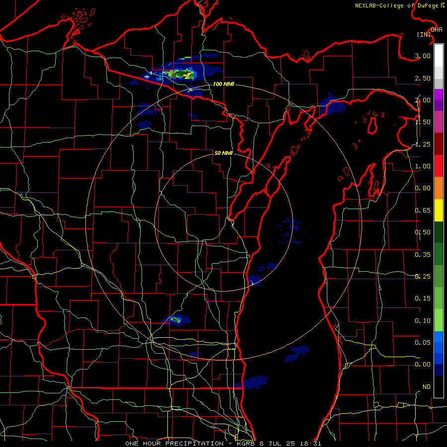
Task: Click the 0.15 legend value
Action: pyautogui.click(x=423, y=298)
